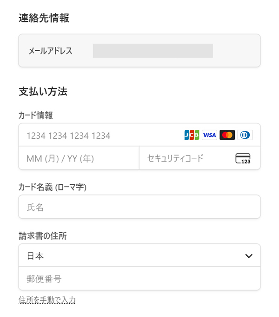The height and width of the screenshot is (317, 279).
Task: Focus the 郵便番号 postal code field
Action: pyautogui.click(x=139, y=279)
